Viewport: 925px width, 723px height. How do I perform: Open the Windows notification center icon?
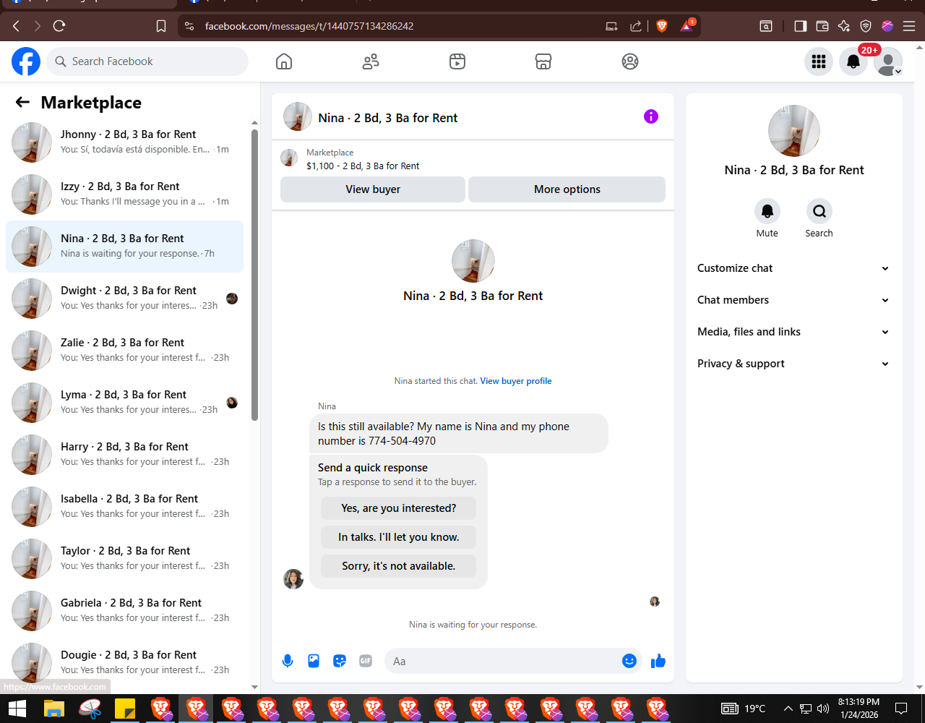pyautogui.click(x=901, y=709)
